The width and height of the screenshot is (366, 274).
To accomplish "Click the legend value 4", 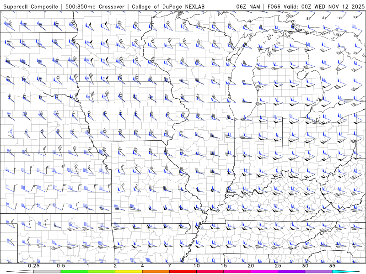I will [x=142, y=266].
